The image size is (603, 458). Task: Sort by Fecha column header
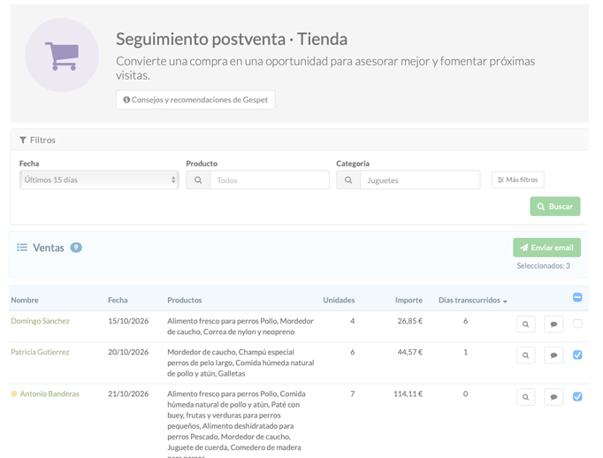[118, 300]
